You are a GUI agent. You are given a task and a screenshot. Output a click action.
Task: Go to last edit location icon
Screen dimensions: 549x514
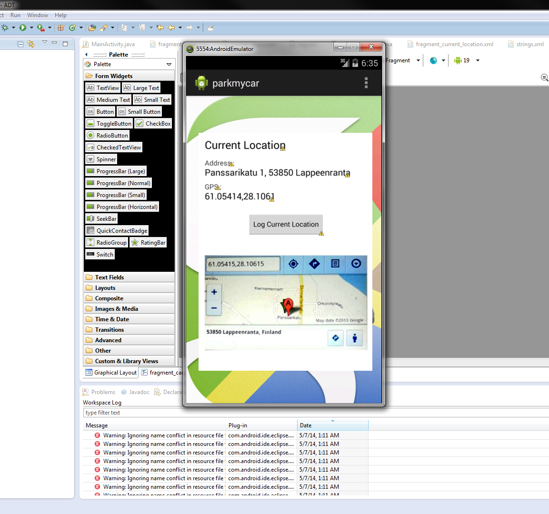(160, 28)
